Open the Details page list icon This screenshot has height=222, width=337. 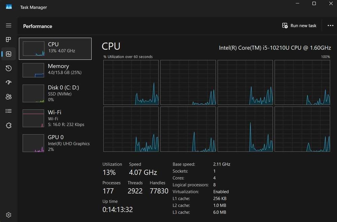[9, 111]
